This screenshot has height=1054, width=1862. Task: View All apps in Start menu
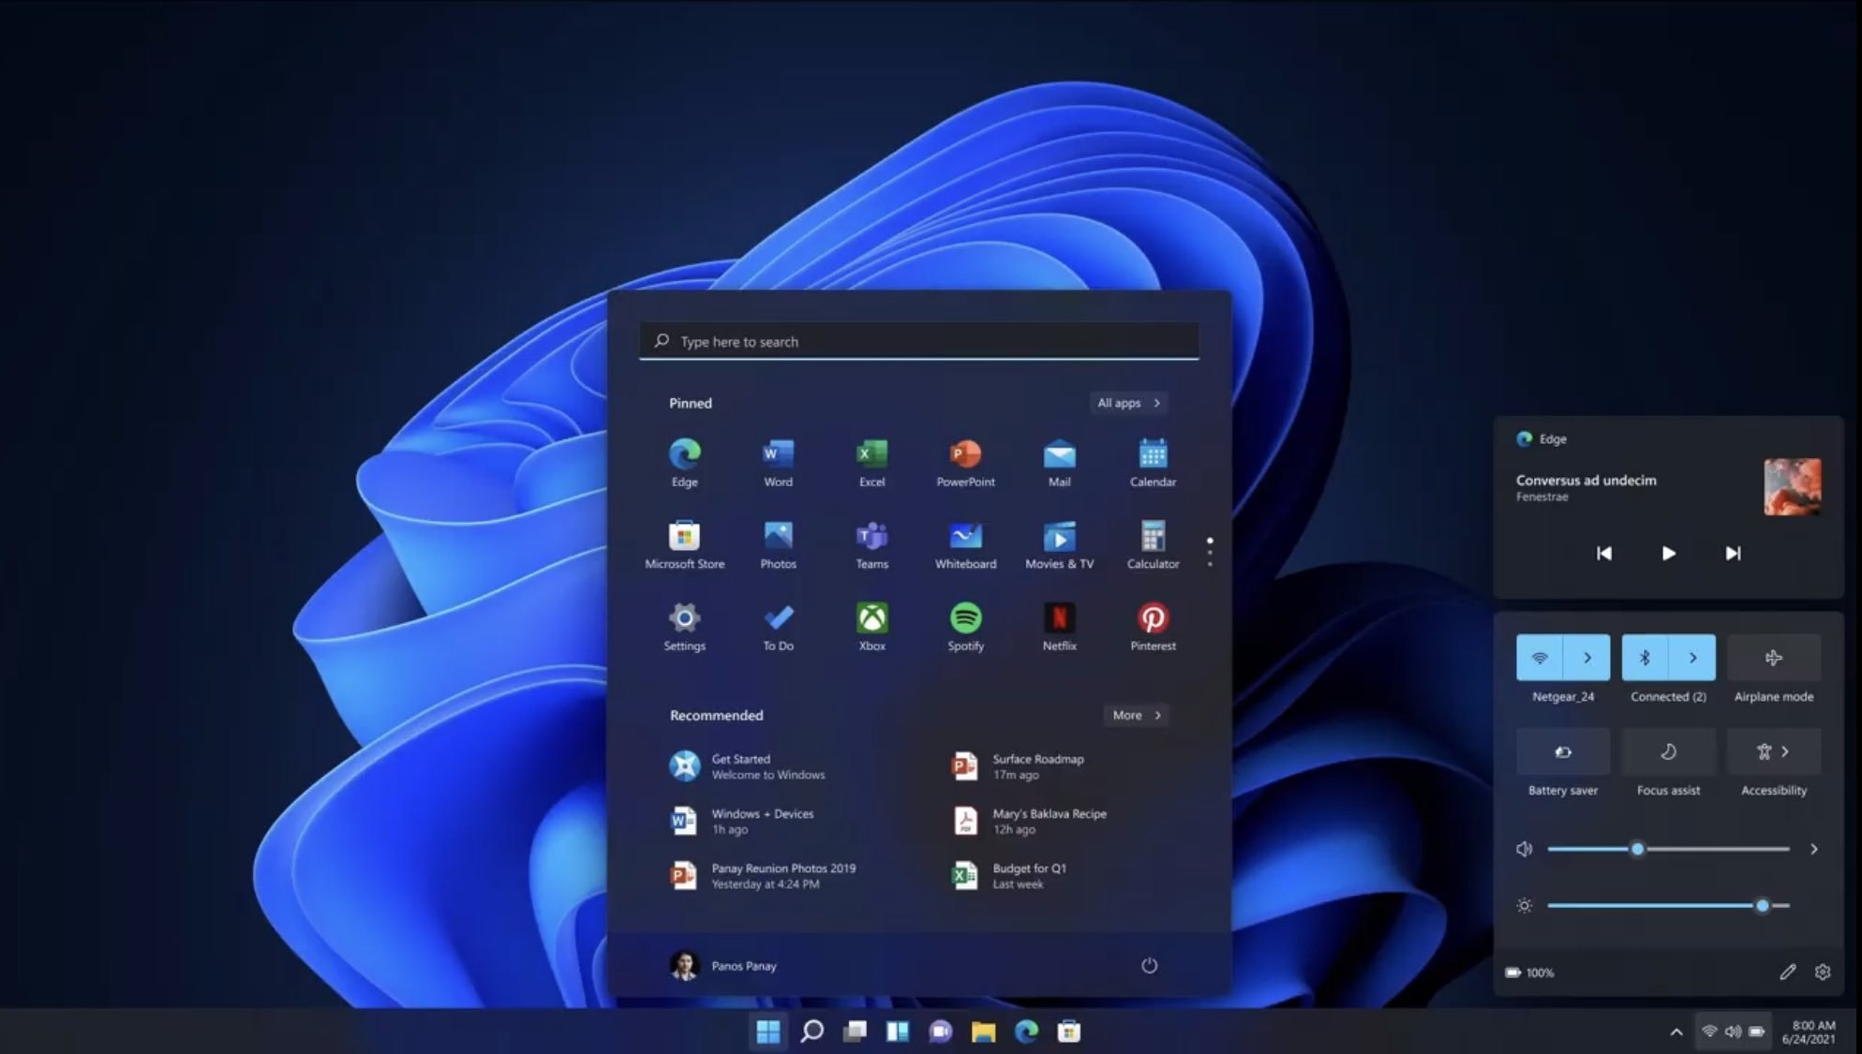click(x=1128, y=403)
